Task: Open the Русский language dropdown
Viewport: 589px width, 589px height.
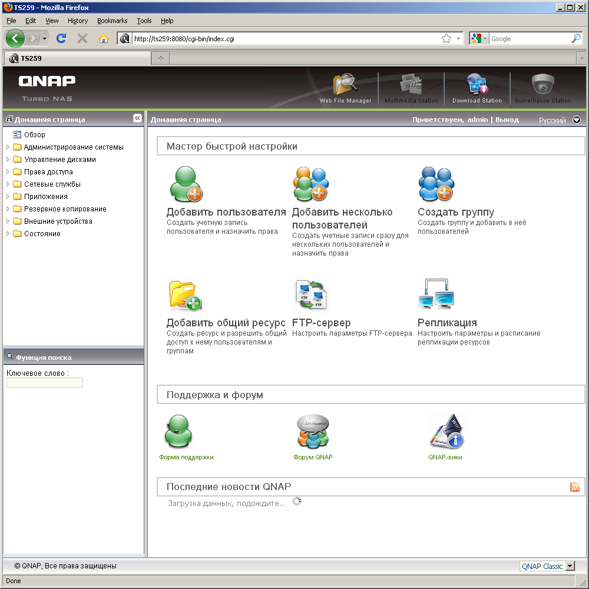Action: pos(576,120)
